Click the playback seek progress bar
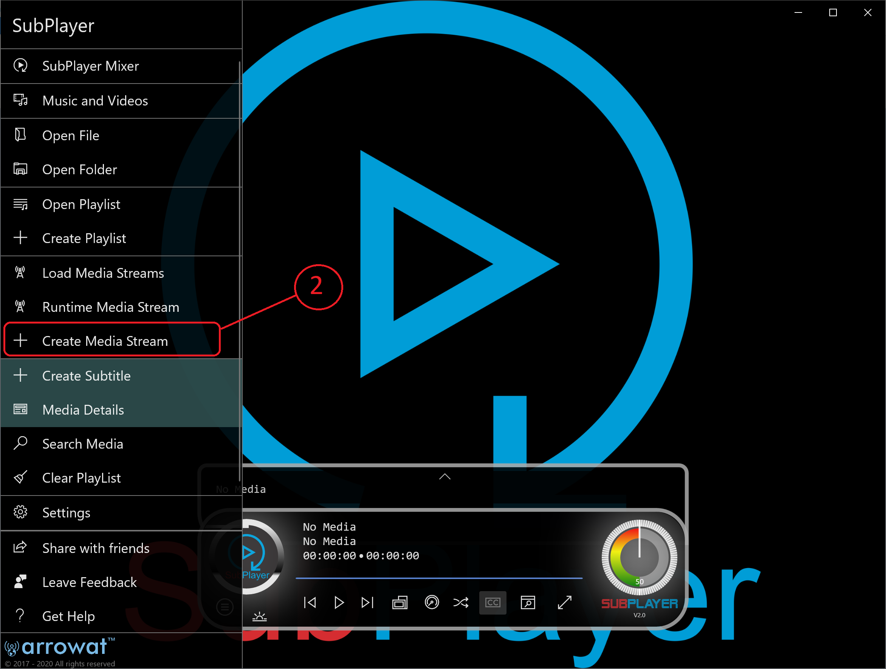 pyautogui.click(x=439, y=578)
